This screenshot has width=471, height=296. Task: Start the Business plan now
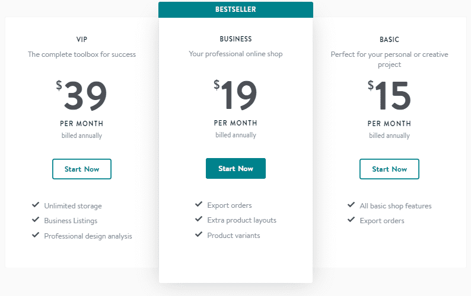(x=236, y=169)
